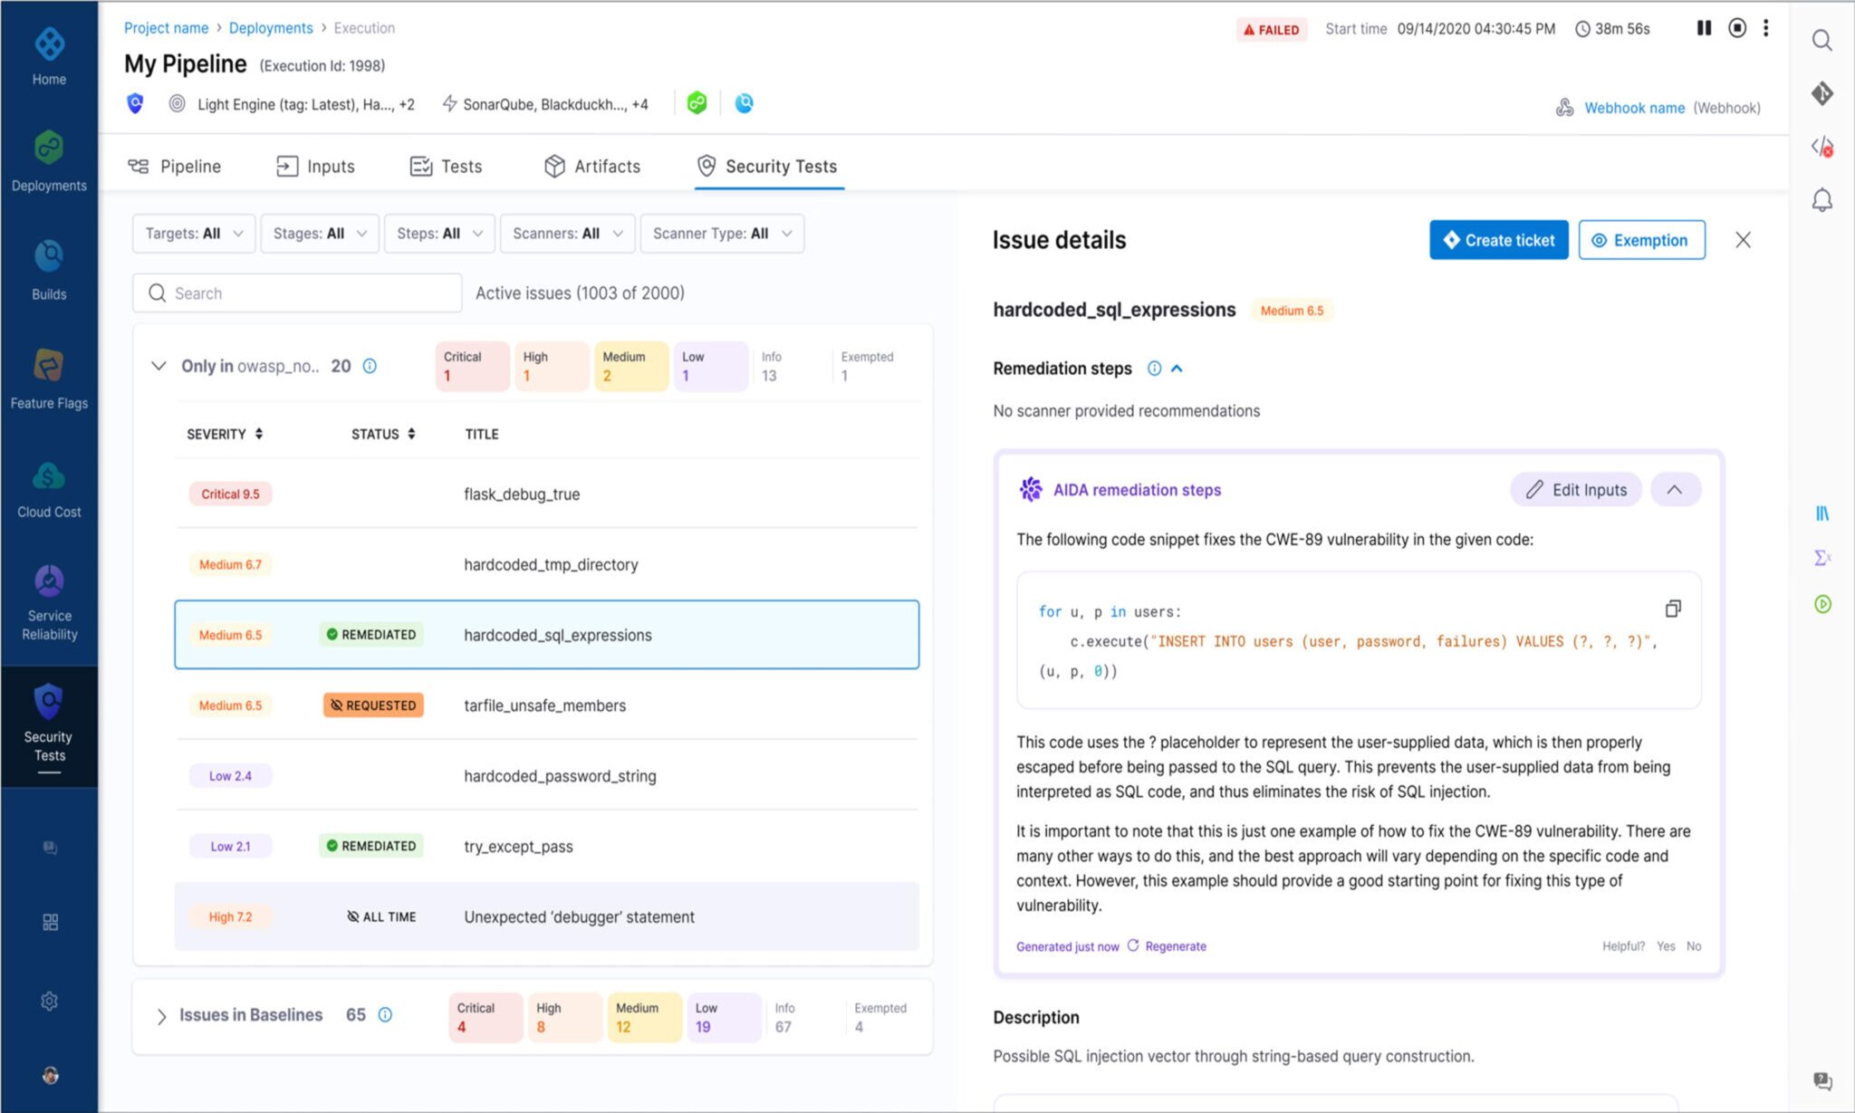
Task: Expand the Issues in Baselines section
Action: (x=161, y=1016)
